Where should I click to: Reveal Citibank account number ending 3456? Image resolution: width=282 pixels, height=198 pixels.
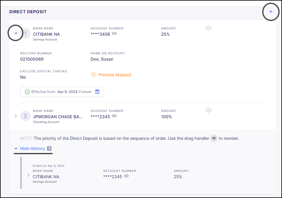point(114,34)
